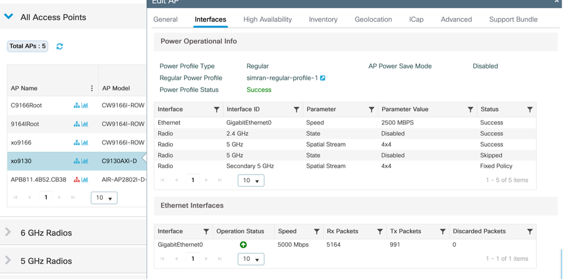Screen dimensions: 564x280
Task: Click the Success power profile status
Action: [259, 90]
